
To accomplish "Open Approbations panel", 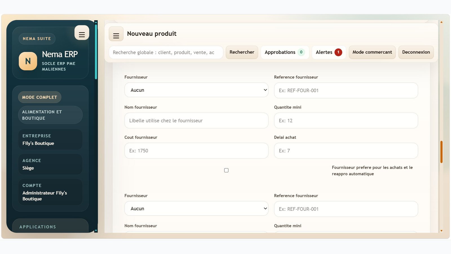I will (x=285, y=52).
